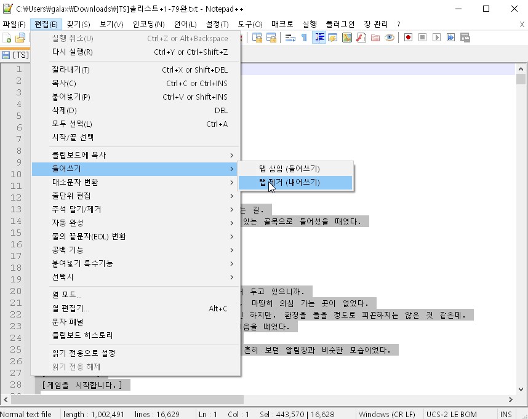The height and width of the screenshot is (419, 528).
Task: Expand 자동 완성 submenu
Action: (x=135, y=223)
